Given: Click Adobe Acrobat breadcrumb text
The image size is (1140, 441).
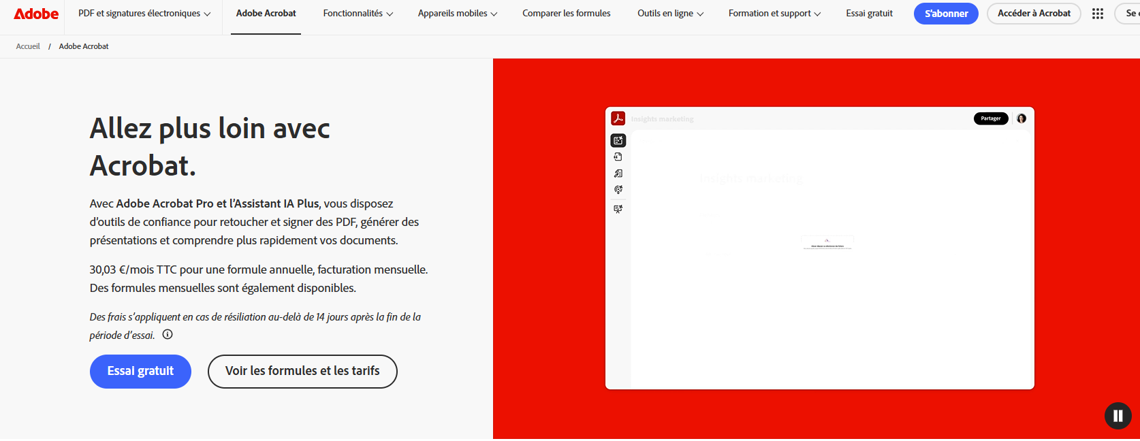Looking at the screenshot, I should click(x=84, y=46).
